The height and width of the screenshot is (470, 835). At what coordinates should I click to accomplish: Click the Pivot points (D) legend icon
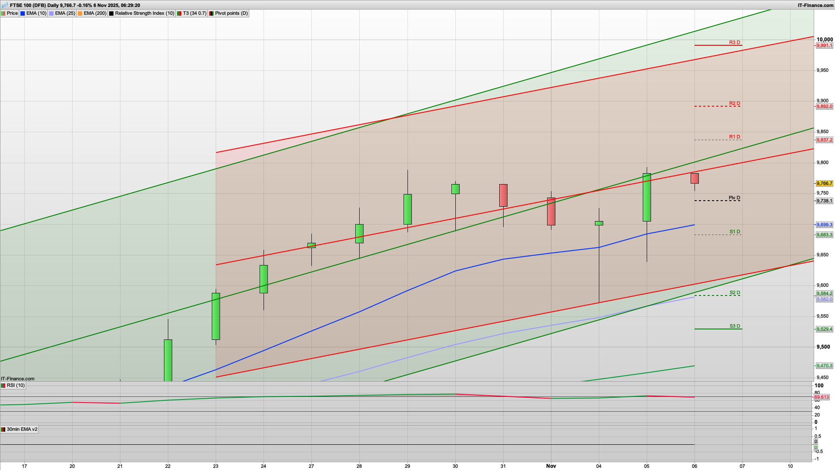coord(211,13)
